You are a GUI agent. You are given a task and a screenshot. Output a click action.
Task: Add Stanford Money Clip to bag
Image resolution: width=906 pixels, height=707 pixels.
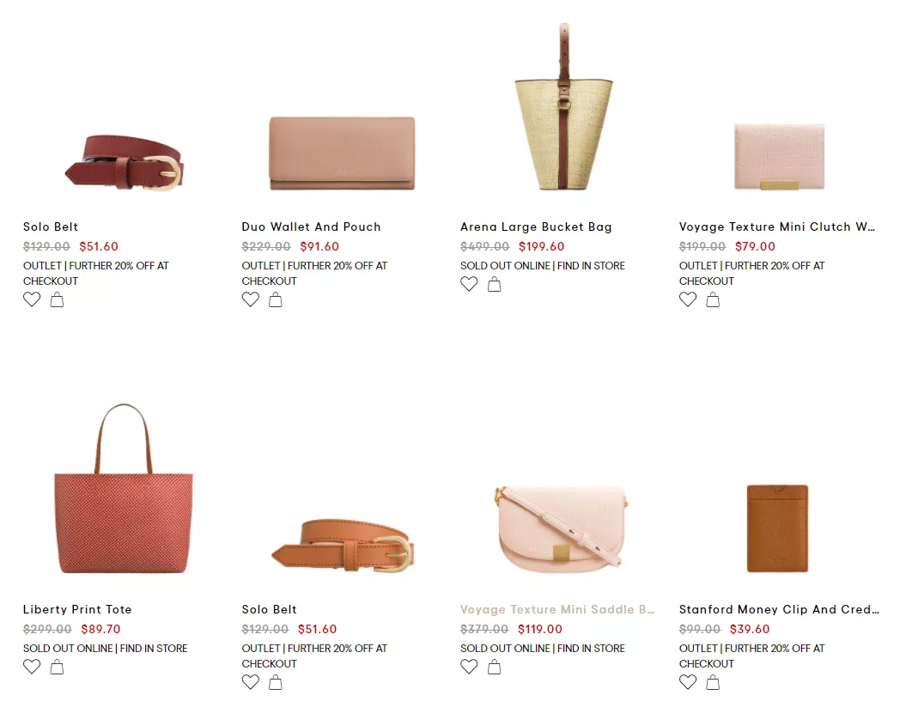(x=713, y=682)
